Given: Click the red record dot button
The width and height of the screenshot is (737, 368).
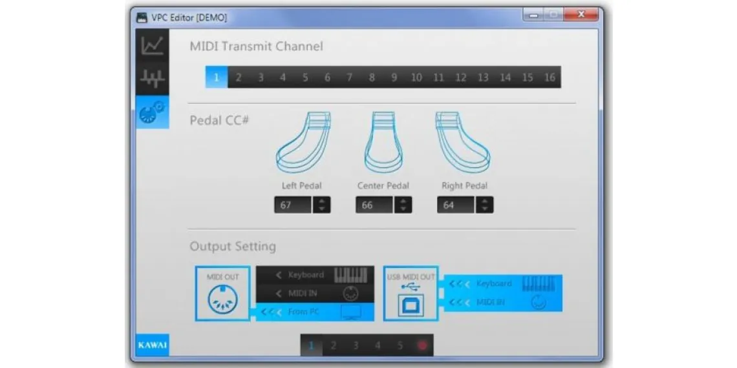Looking at the screenshot, I should tap(422, 345).
